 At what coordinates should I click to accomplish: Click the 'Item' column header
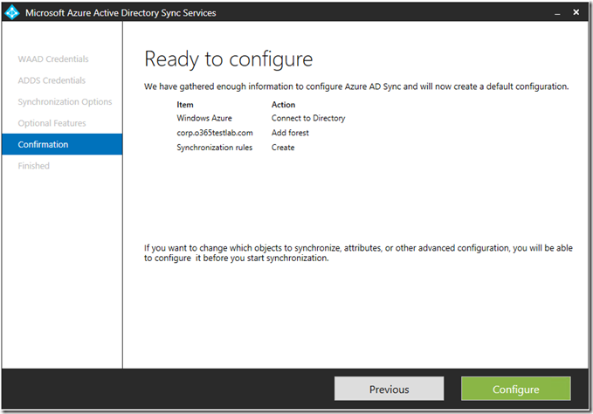point(185,105)
